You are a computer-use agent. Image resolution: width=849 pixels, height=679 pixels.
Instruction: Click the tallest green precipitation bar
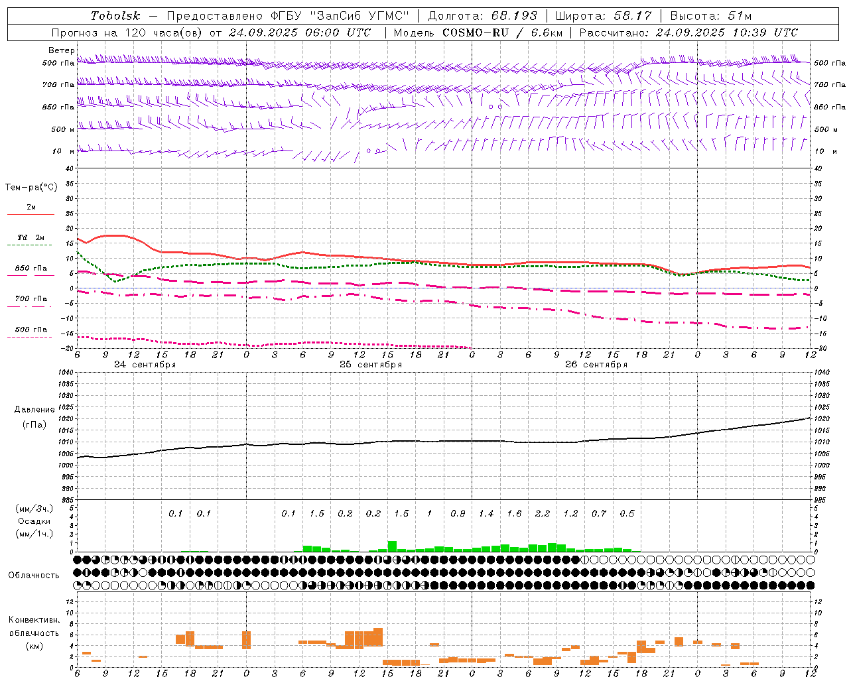coord(392,546)
